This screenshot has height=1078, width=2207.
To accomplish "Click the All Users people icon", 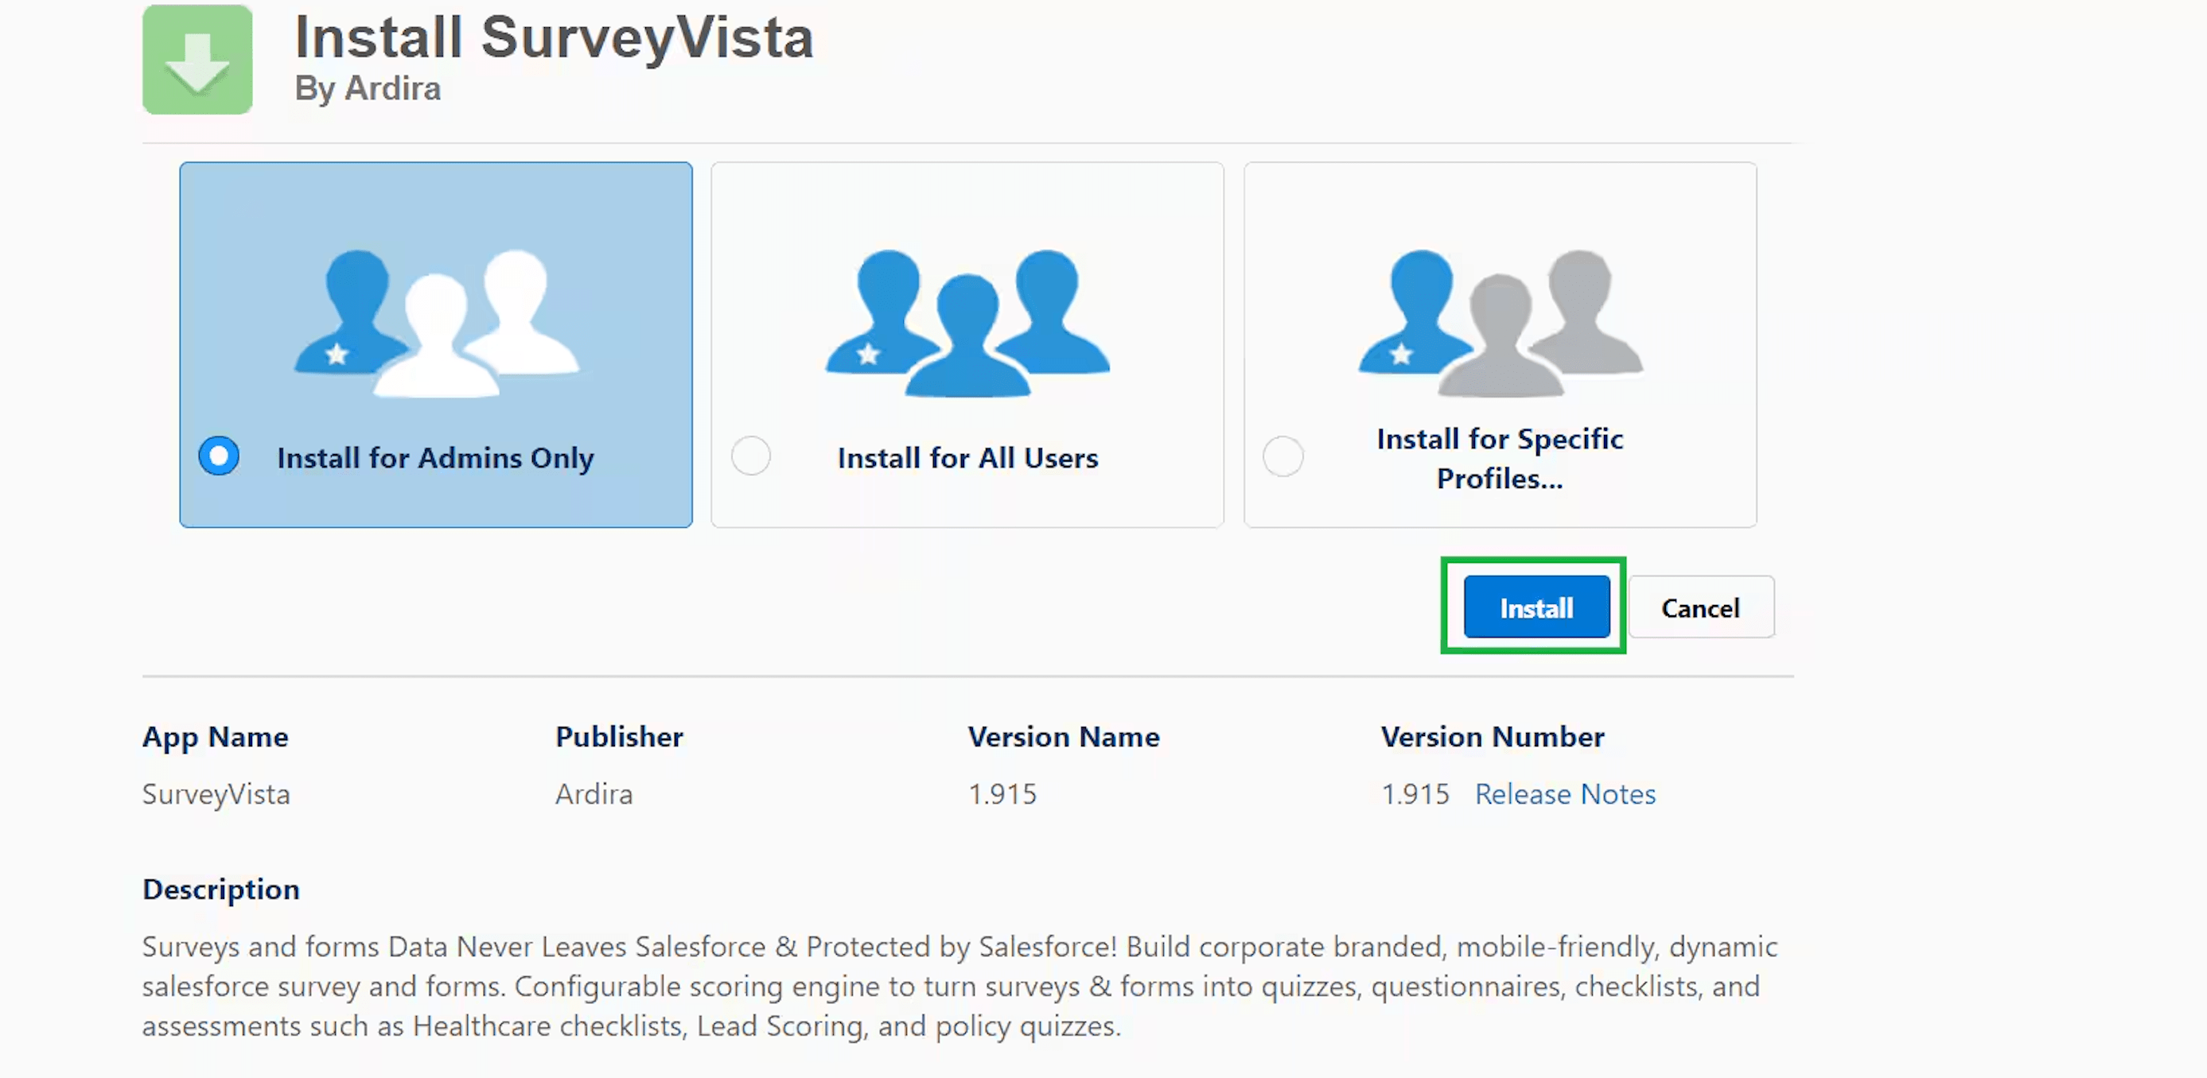I will pos(967,323).
